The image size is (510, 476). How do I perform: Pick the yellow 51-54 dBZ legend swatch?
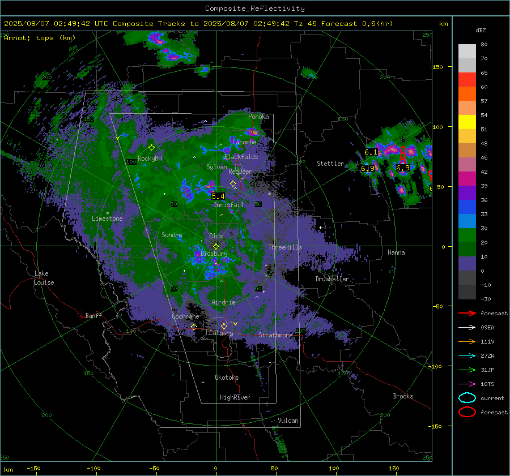coord(467,122)
